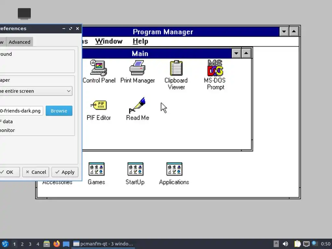Click Cancel in the preferences dialog

pyautogui.click(x=36, y=172)
